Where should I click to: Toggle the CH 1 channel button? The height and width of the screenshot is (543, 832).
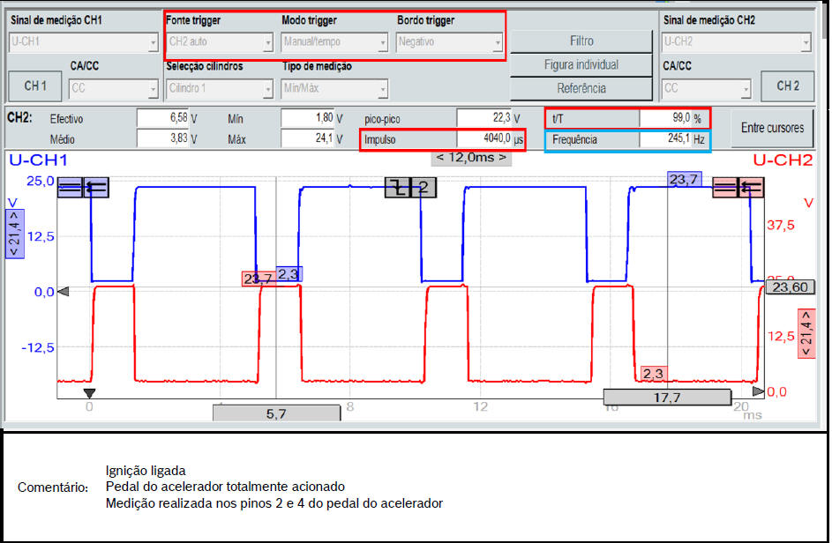34,86
